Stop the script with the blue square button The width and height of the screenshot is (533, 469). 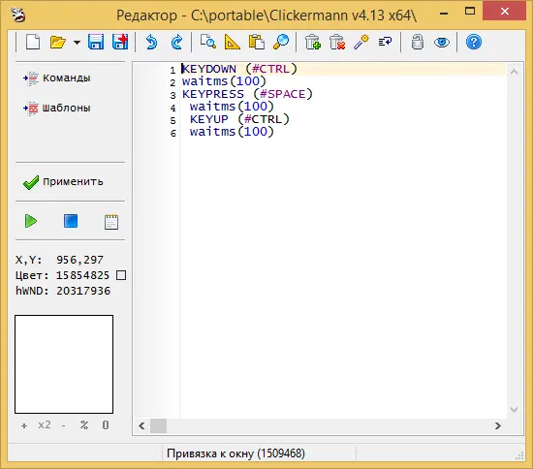click(x=71, y=221)
